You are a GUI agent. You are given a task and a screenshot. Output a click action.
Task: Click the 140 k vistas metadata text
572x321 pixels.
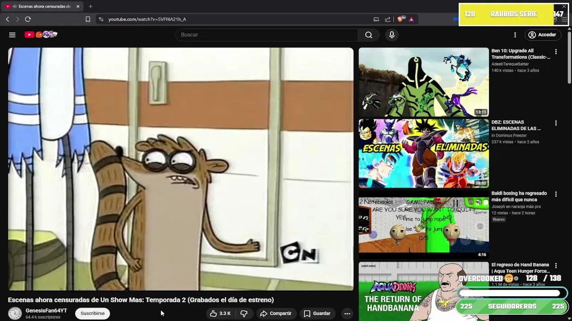[x=502, y=70]
